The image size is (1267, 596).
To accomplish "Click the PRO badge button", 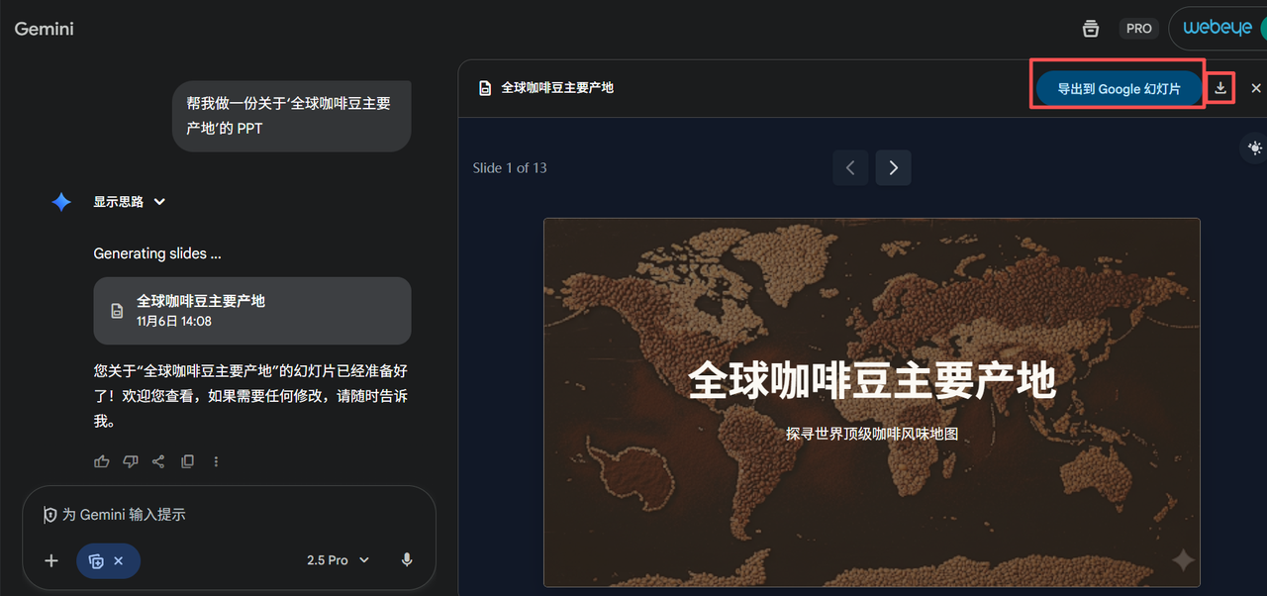I will 1138,29.
